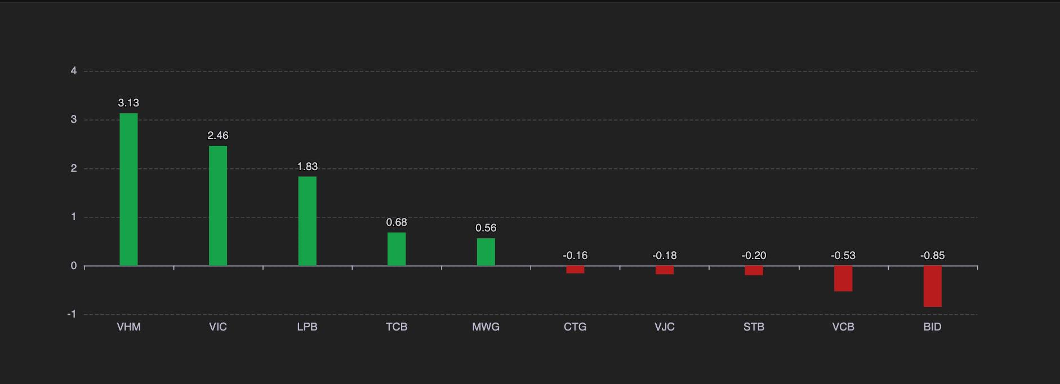Select the 1.83 value label
The image size is (1060, 384).
(308, 167)
